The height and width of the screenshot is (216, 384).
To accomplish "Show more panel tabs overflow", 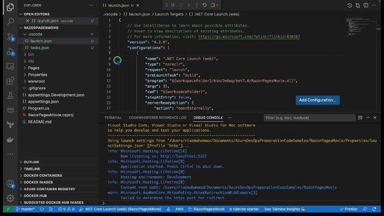I will click(230, 118).
